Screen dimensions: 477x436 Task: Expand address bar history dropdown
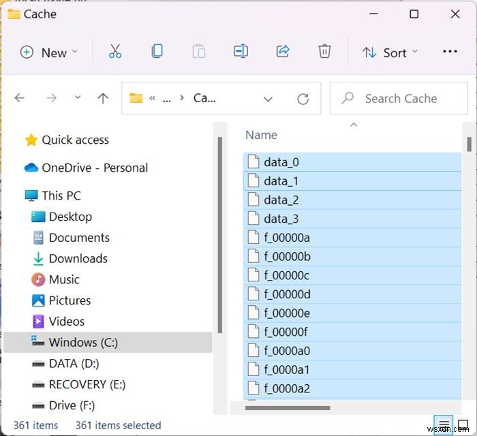[x=268, y=99]
